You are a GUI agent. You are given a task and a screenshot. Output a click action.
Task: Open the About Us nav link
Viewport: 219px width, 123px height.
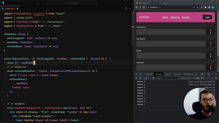point(175,17)
